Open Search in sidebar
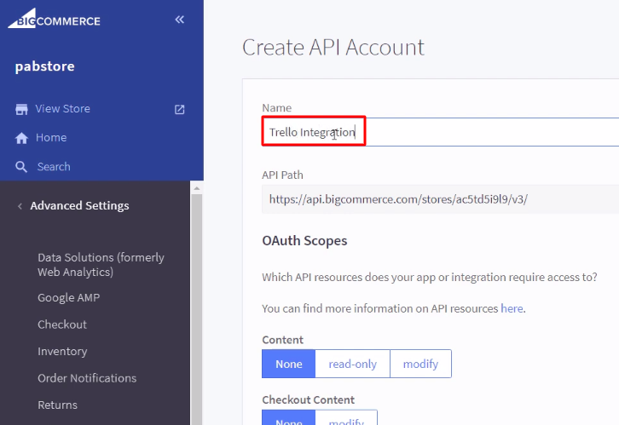 click(54, 167)
